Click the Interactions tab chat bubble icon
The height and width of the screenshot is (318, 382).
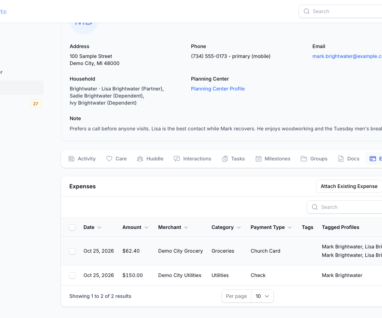pos(177,159)
